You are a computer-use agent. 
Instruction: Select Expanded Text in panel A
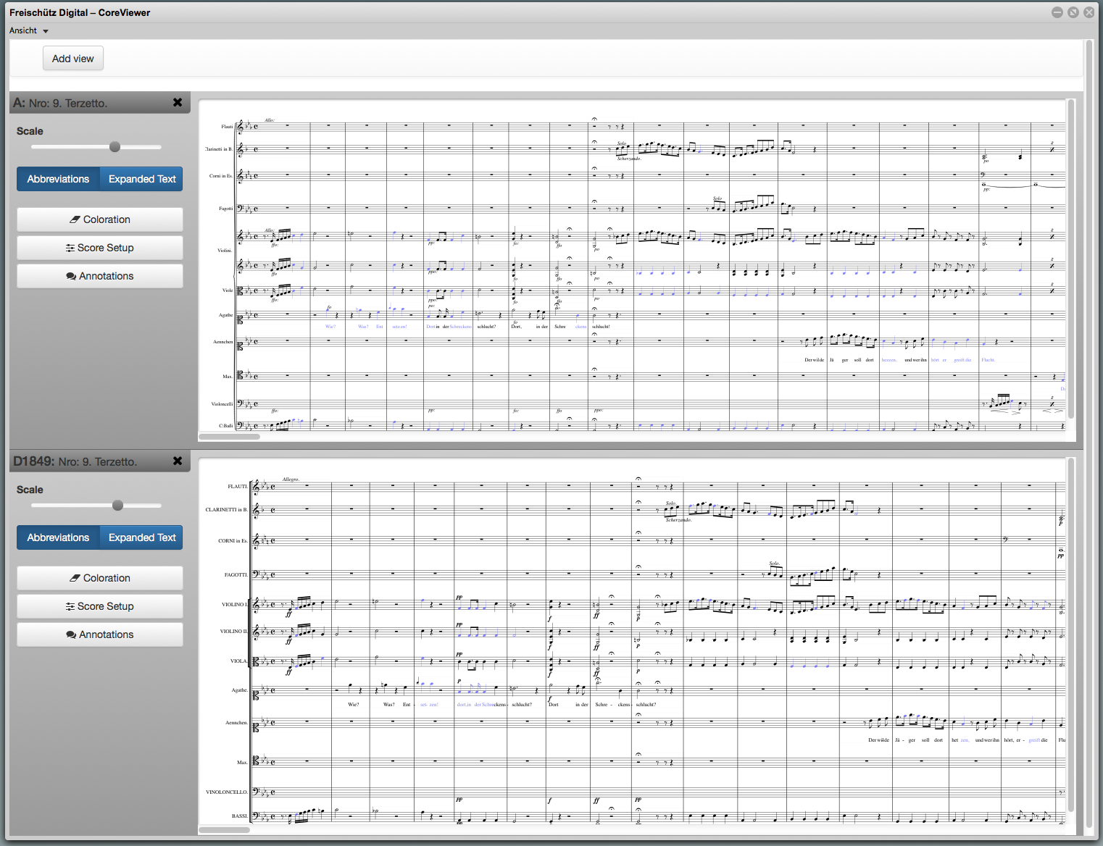tap(142, 179)
